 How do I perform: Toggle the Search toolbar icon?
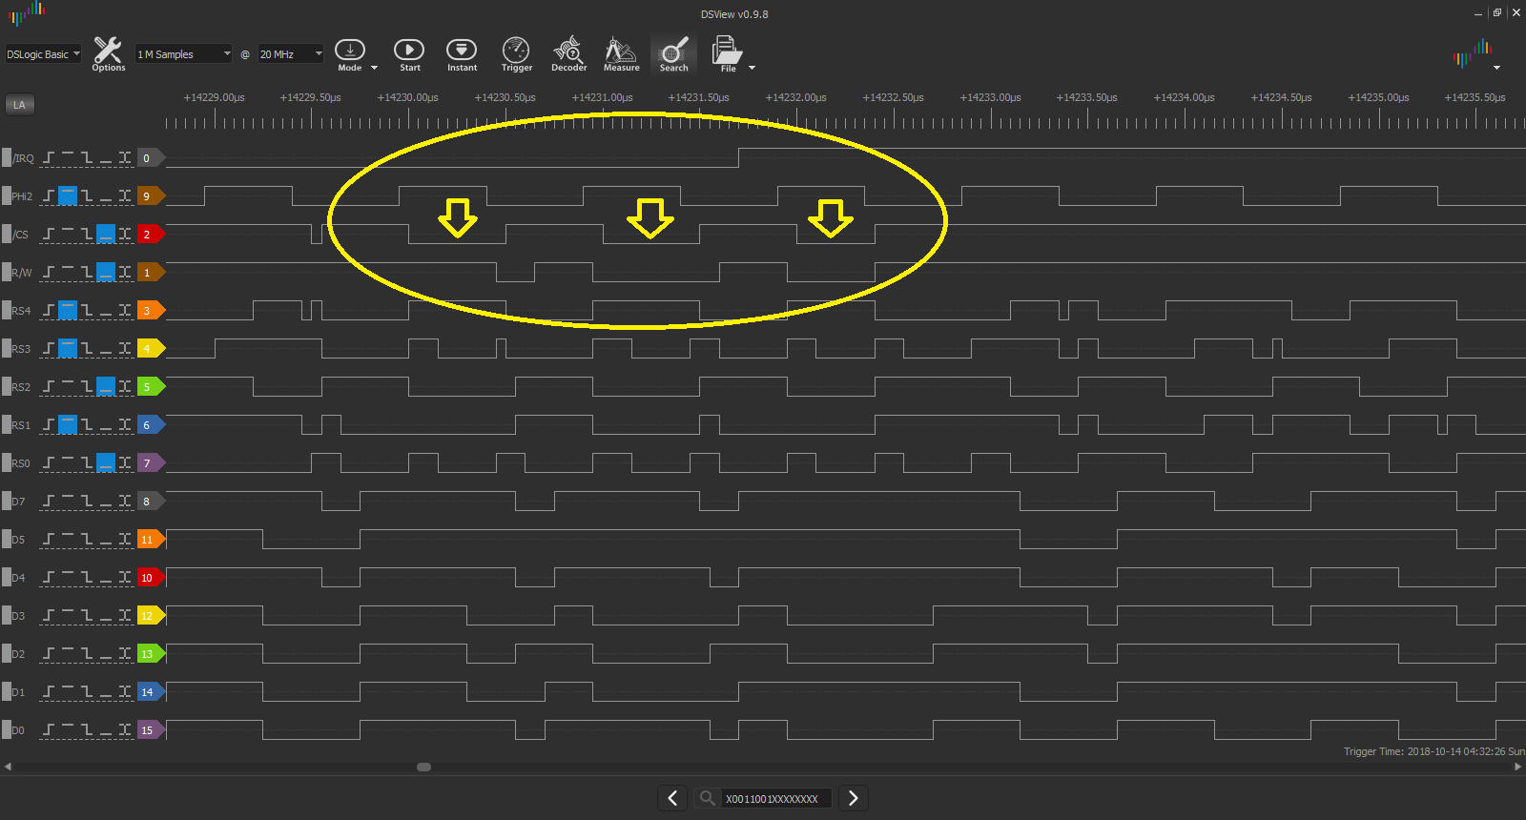tap(673, 53)
